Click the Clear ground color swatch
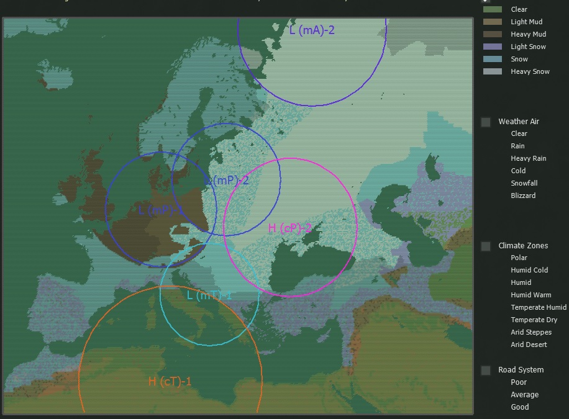The height and width of the screenshot is (419, 569). pyautogui.click(x=493, y=9)
